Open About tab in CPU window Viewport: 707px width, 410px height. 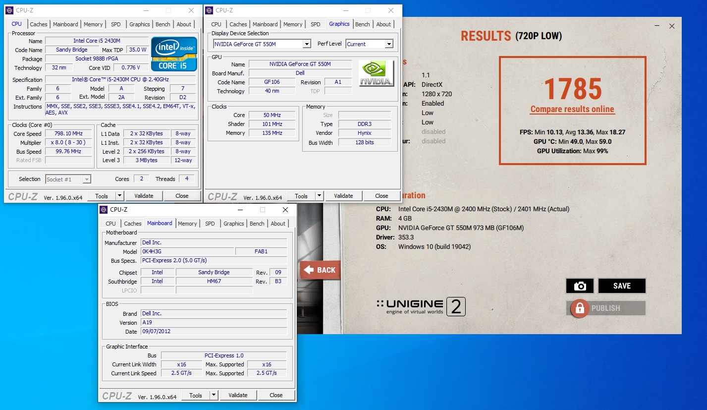(x=184, y=24)
